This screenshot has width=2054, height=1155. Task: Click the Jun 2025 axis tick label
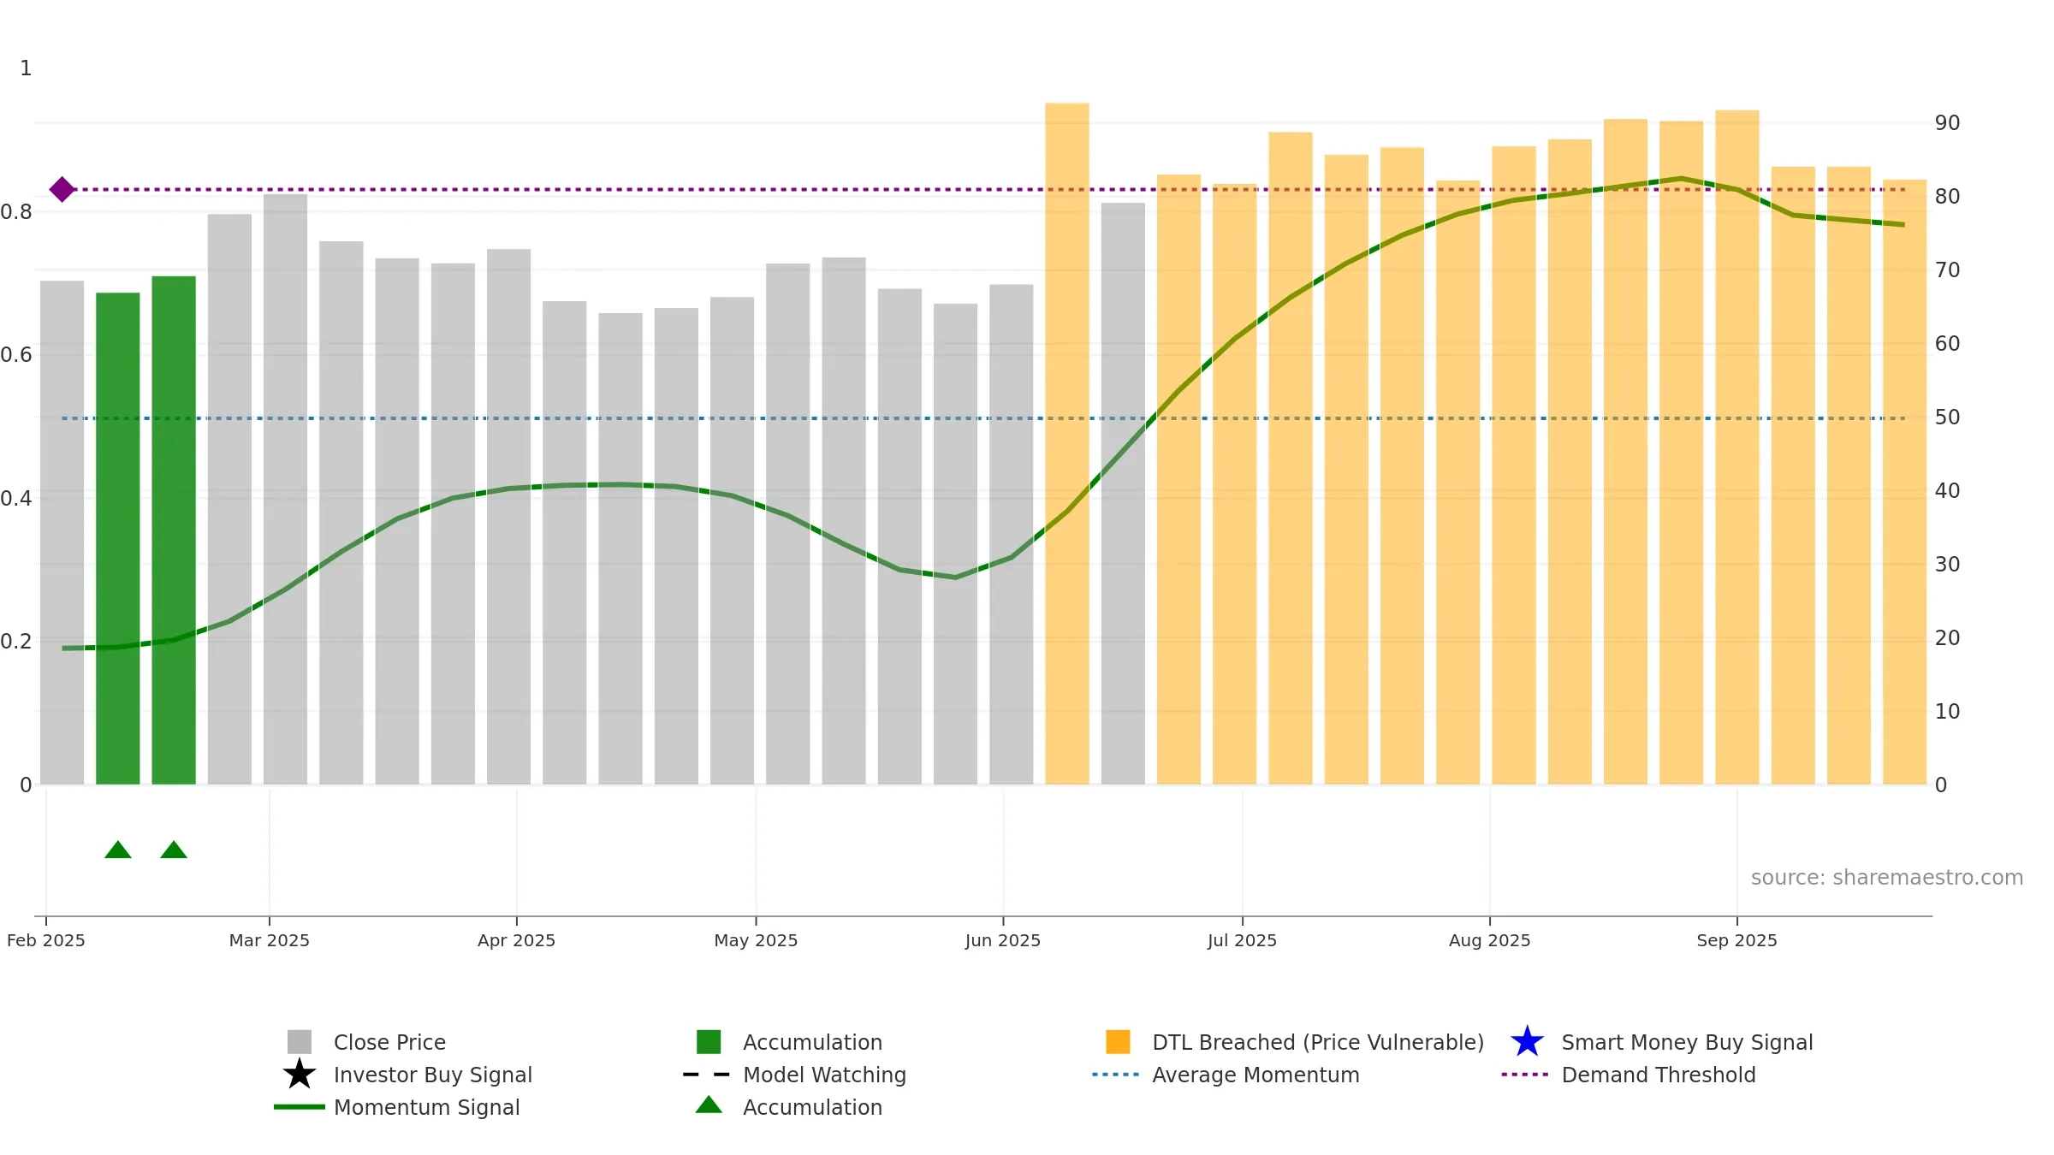(x=1003, y=940)
